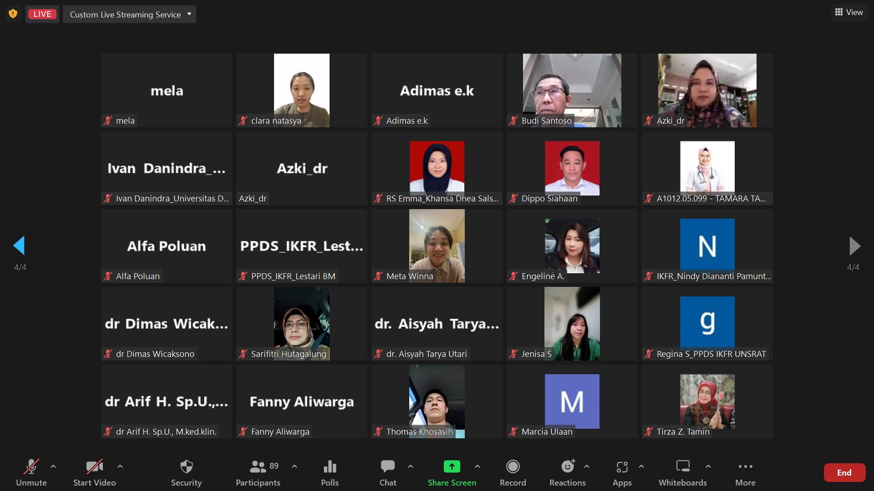Viewport: 874px width, 491px height.
Task: Click muted mic icon beside Adimas e.k
Action: [378, 121]
